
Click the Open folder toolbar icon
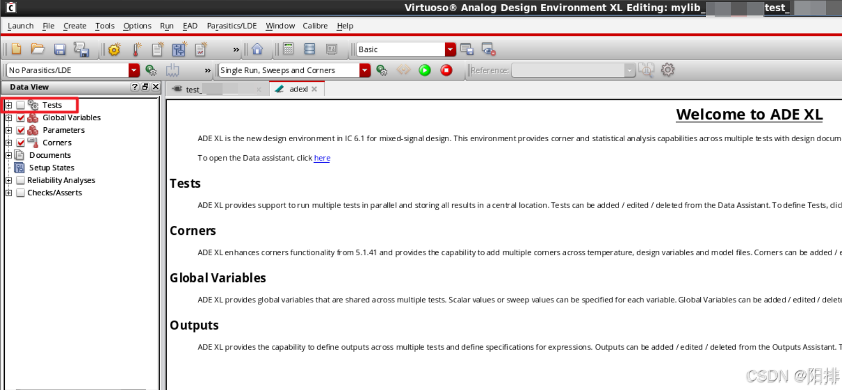37,49
